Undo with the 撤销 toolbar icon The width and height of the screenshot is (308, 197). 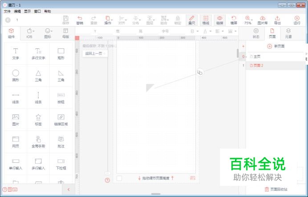[x=80, y=20]
